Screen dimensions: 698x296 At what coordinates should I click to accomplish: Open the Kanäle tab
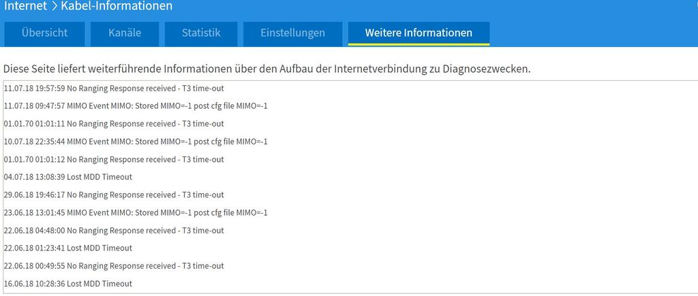[125, 33]
